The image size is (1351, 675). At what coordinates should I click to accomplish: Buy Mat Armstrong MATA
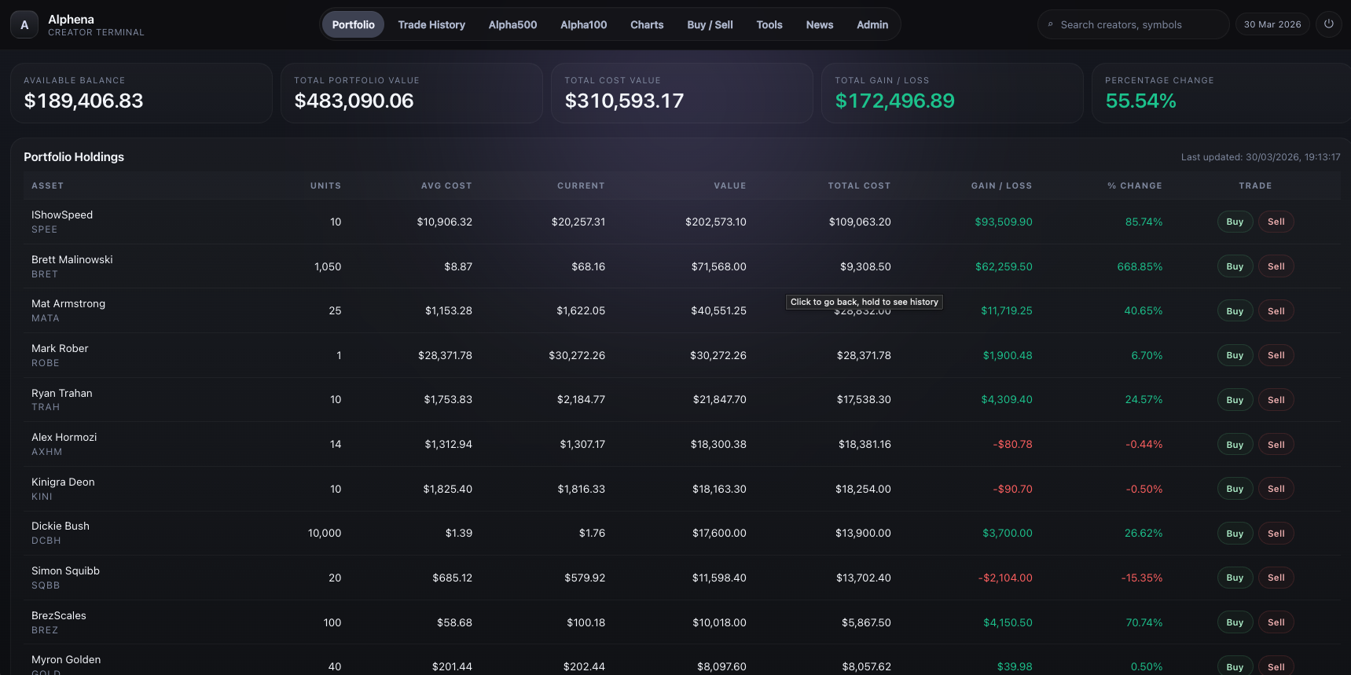click(x=1235, y=311)
